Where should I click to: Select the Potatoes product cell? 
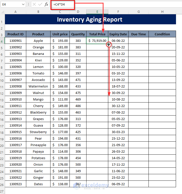click(x=38, y=158)
